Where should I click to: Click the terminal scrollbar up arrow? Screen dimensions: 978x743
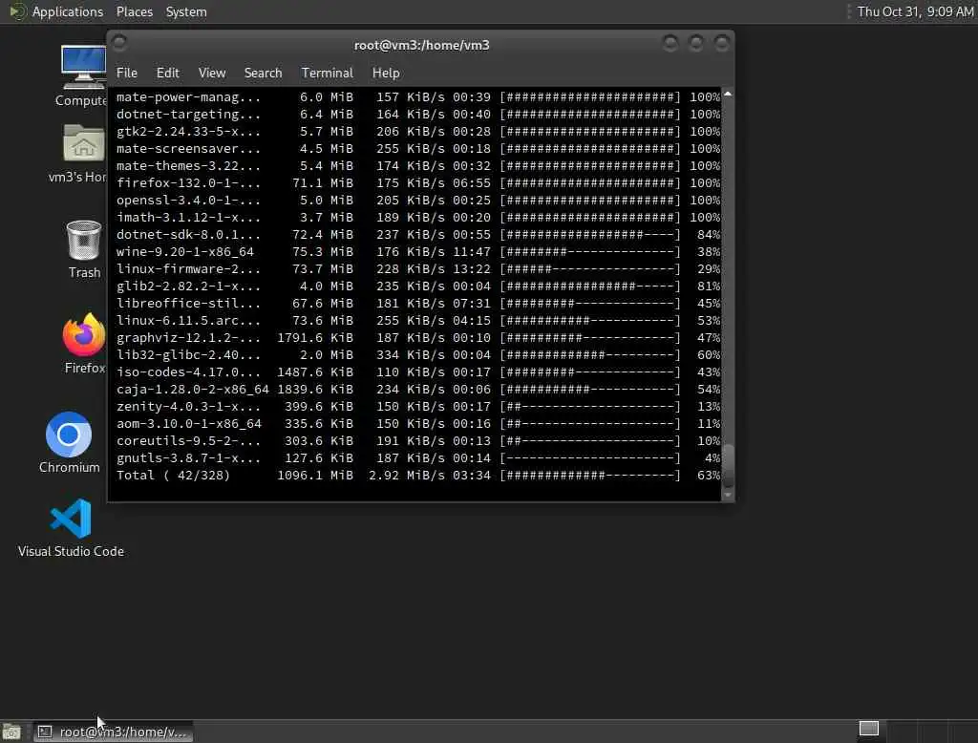pyautogui.click(x=728, y=94)
